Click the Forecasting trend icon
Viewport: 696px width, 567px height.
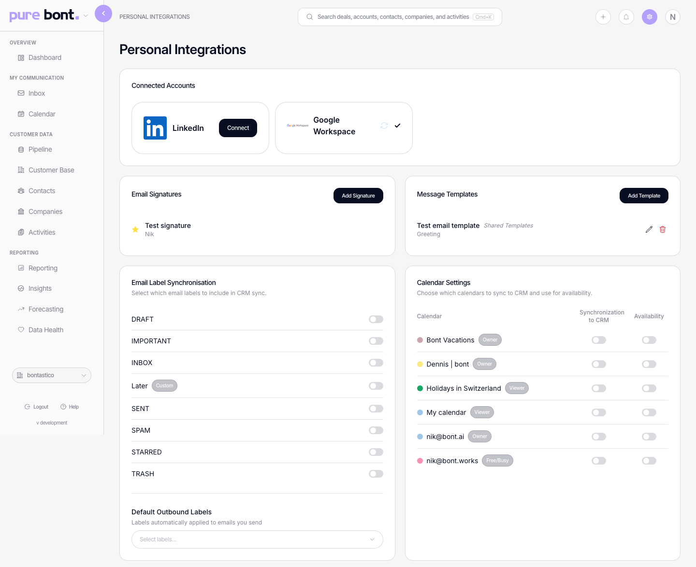pos(21,309)
